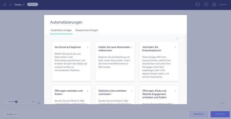231x119 pixels.
Task: Go back with the left arrow icon
Action: pos(11,4)
